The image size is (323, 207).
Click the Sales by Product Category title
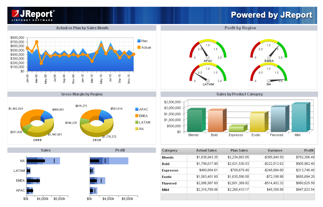(239, 94)
